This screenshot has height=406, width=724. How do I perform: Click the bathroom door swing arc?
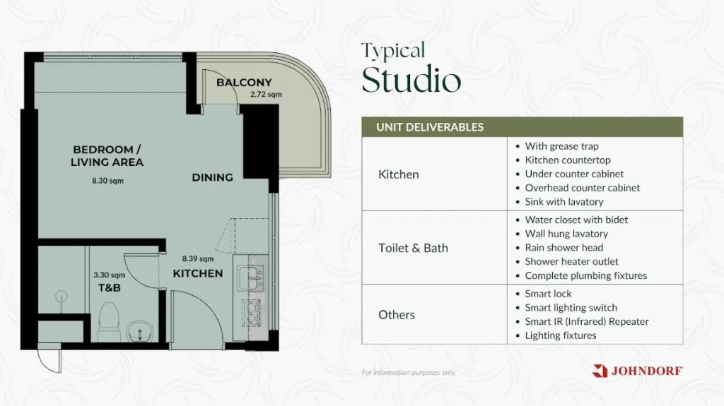[136, 272]
